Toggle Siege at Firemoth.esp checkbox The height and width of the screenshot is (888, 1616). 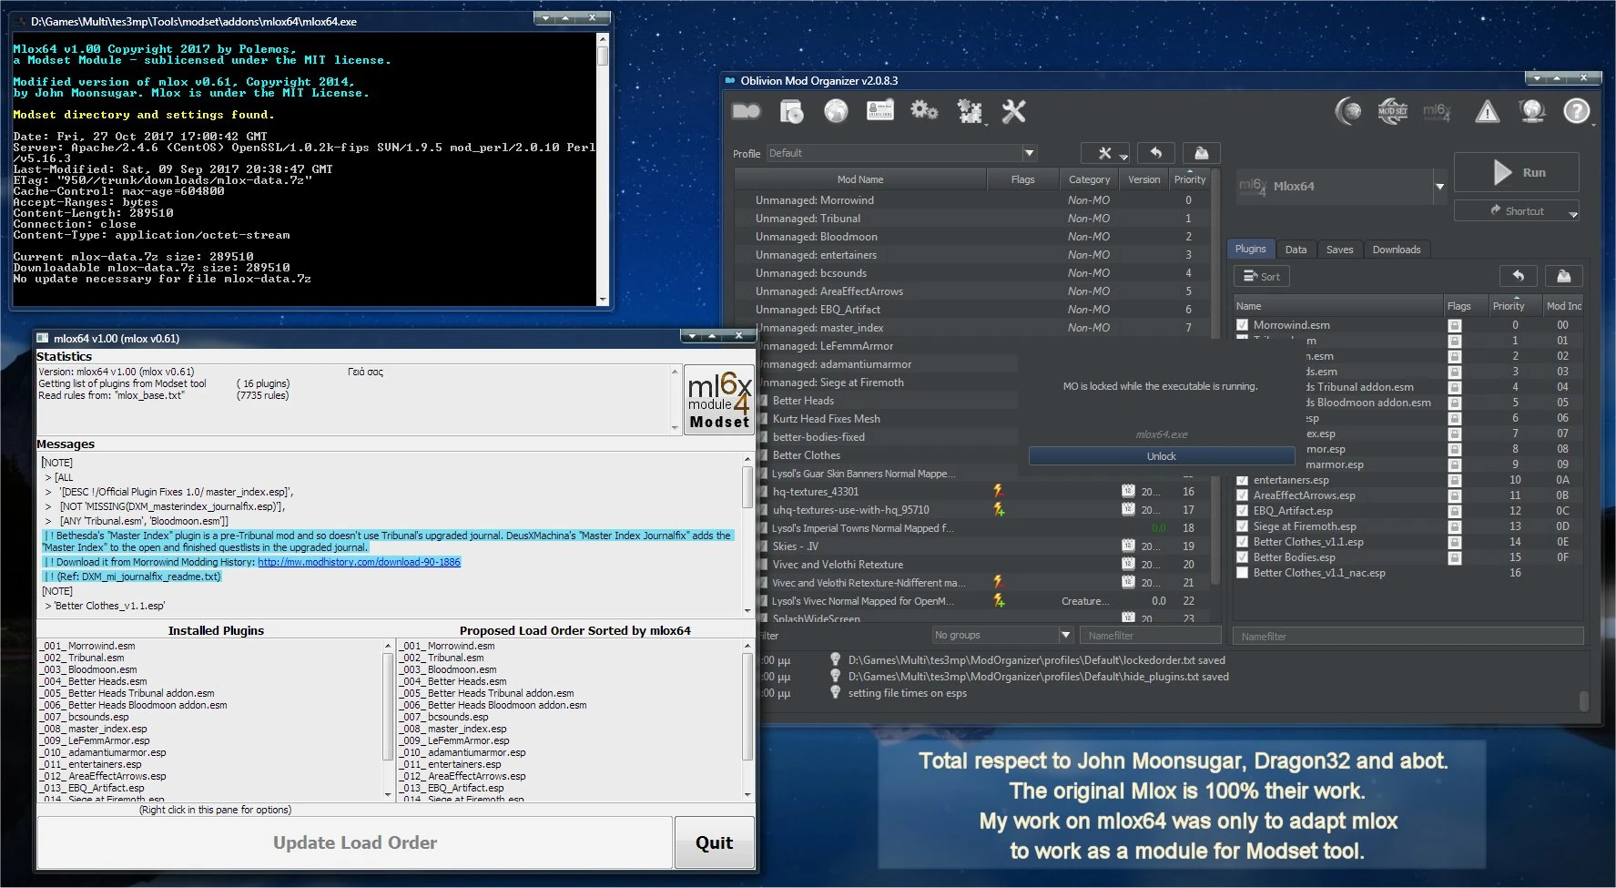point(1242,526)
